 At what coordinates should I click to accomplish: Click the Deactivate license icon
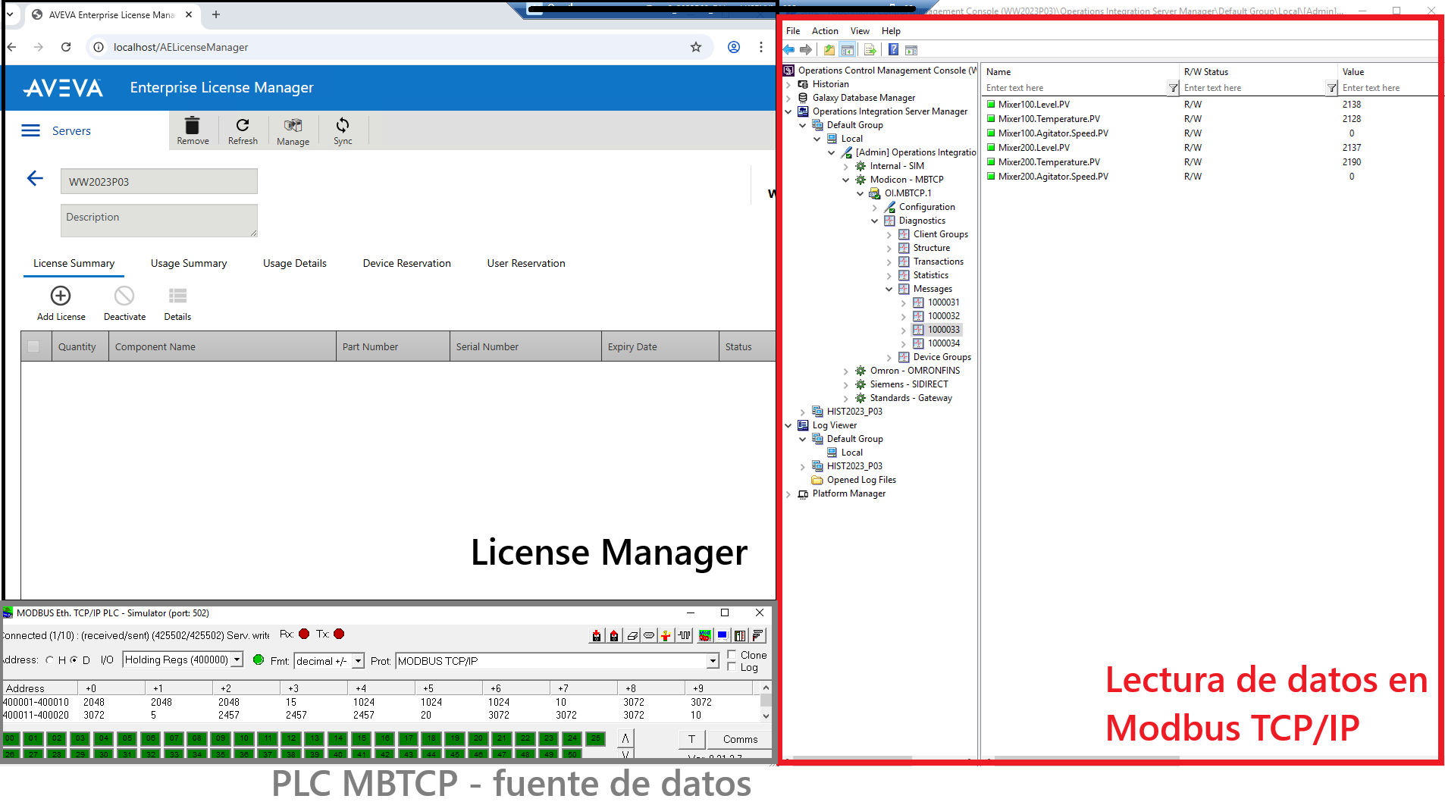(x=124, y=296)
